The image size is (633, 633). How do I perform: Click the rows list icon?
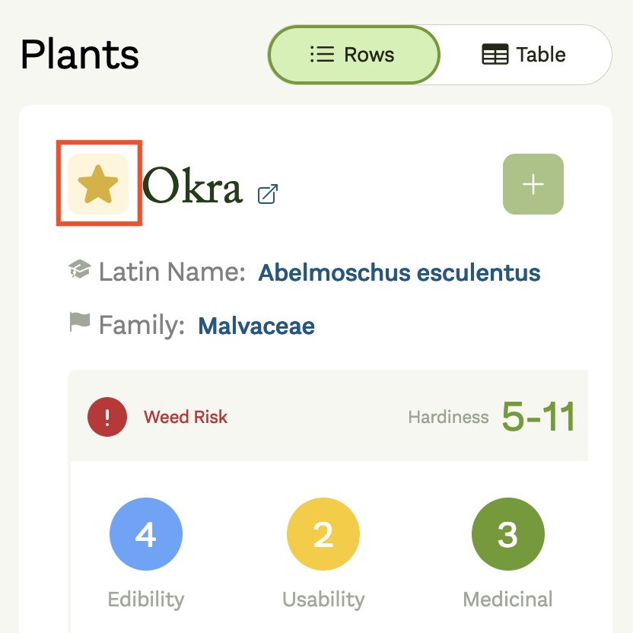click(322, 55)
